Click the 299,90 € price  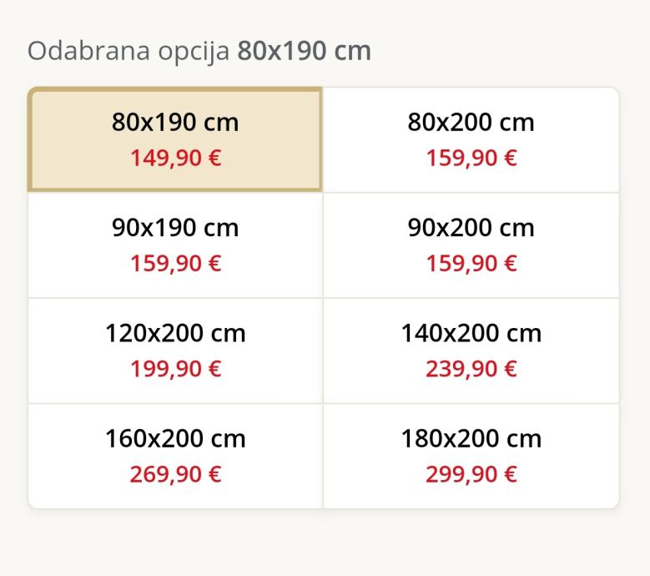(x=471, y=475)
